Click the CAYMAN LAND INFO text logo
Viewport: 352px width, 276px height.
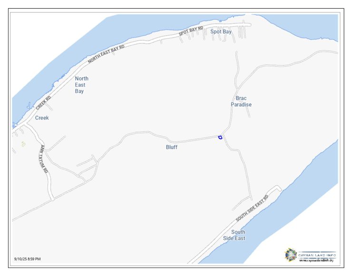click(x=317, y=255)
